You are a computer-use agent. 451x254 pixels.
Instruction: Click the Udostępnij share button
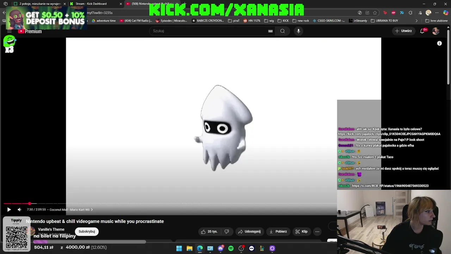click(x=249, y=231)
